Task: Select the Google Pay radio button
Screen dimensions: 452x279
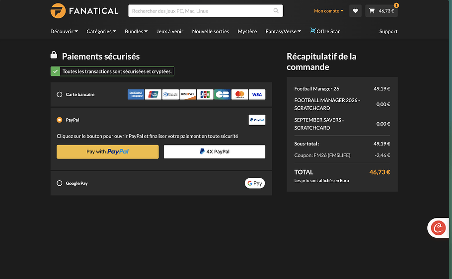Action: 60,183
